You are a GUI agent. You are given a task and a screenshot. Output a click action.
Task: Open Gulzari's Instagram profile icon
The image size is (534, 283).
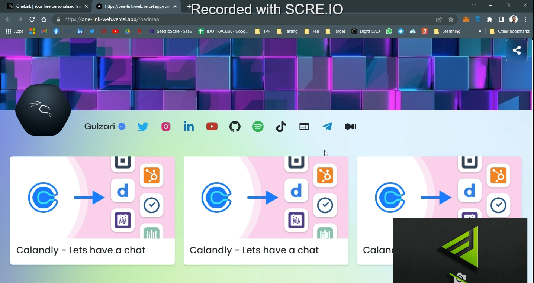166,127
